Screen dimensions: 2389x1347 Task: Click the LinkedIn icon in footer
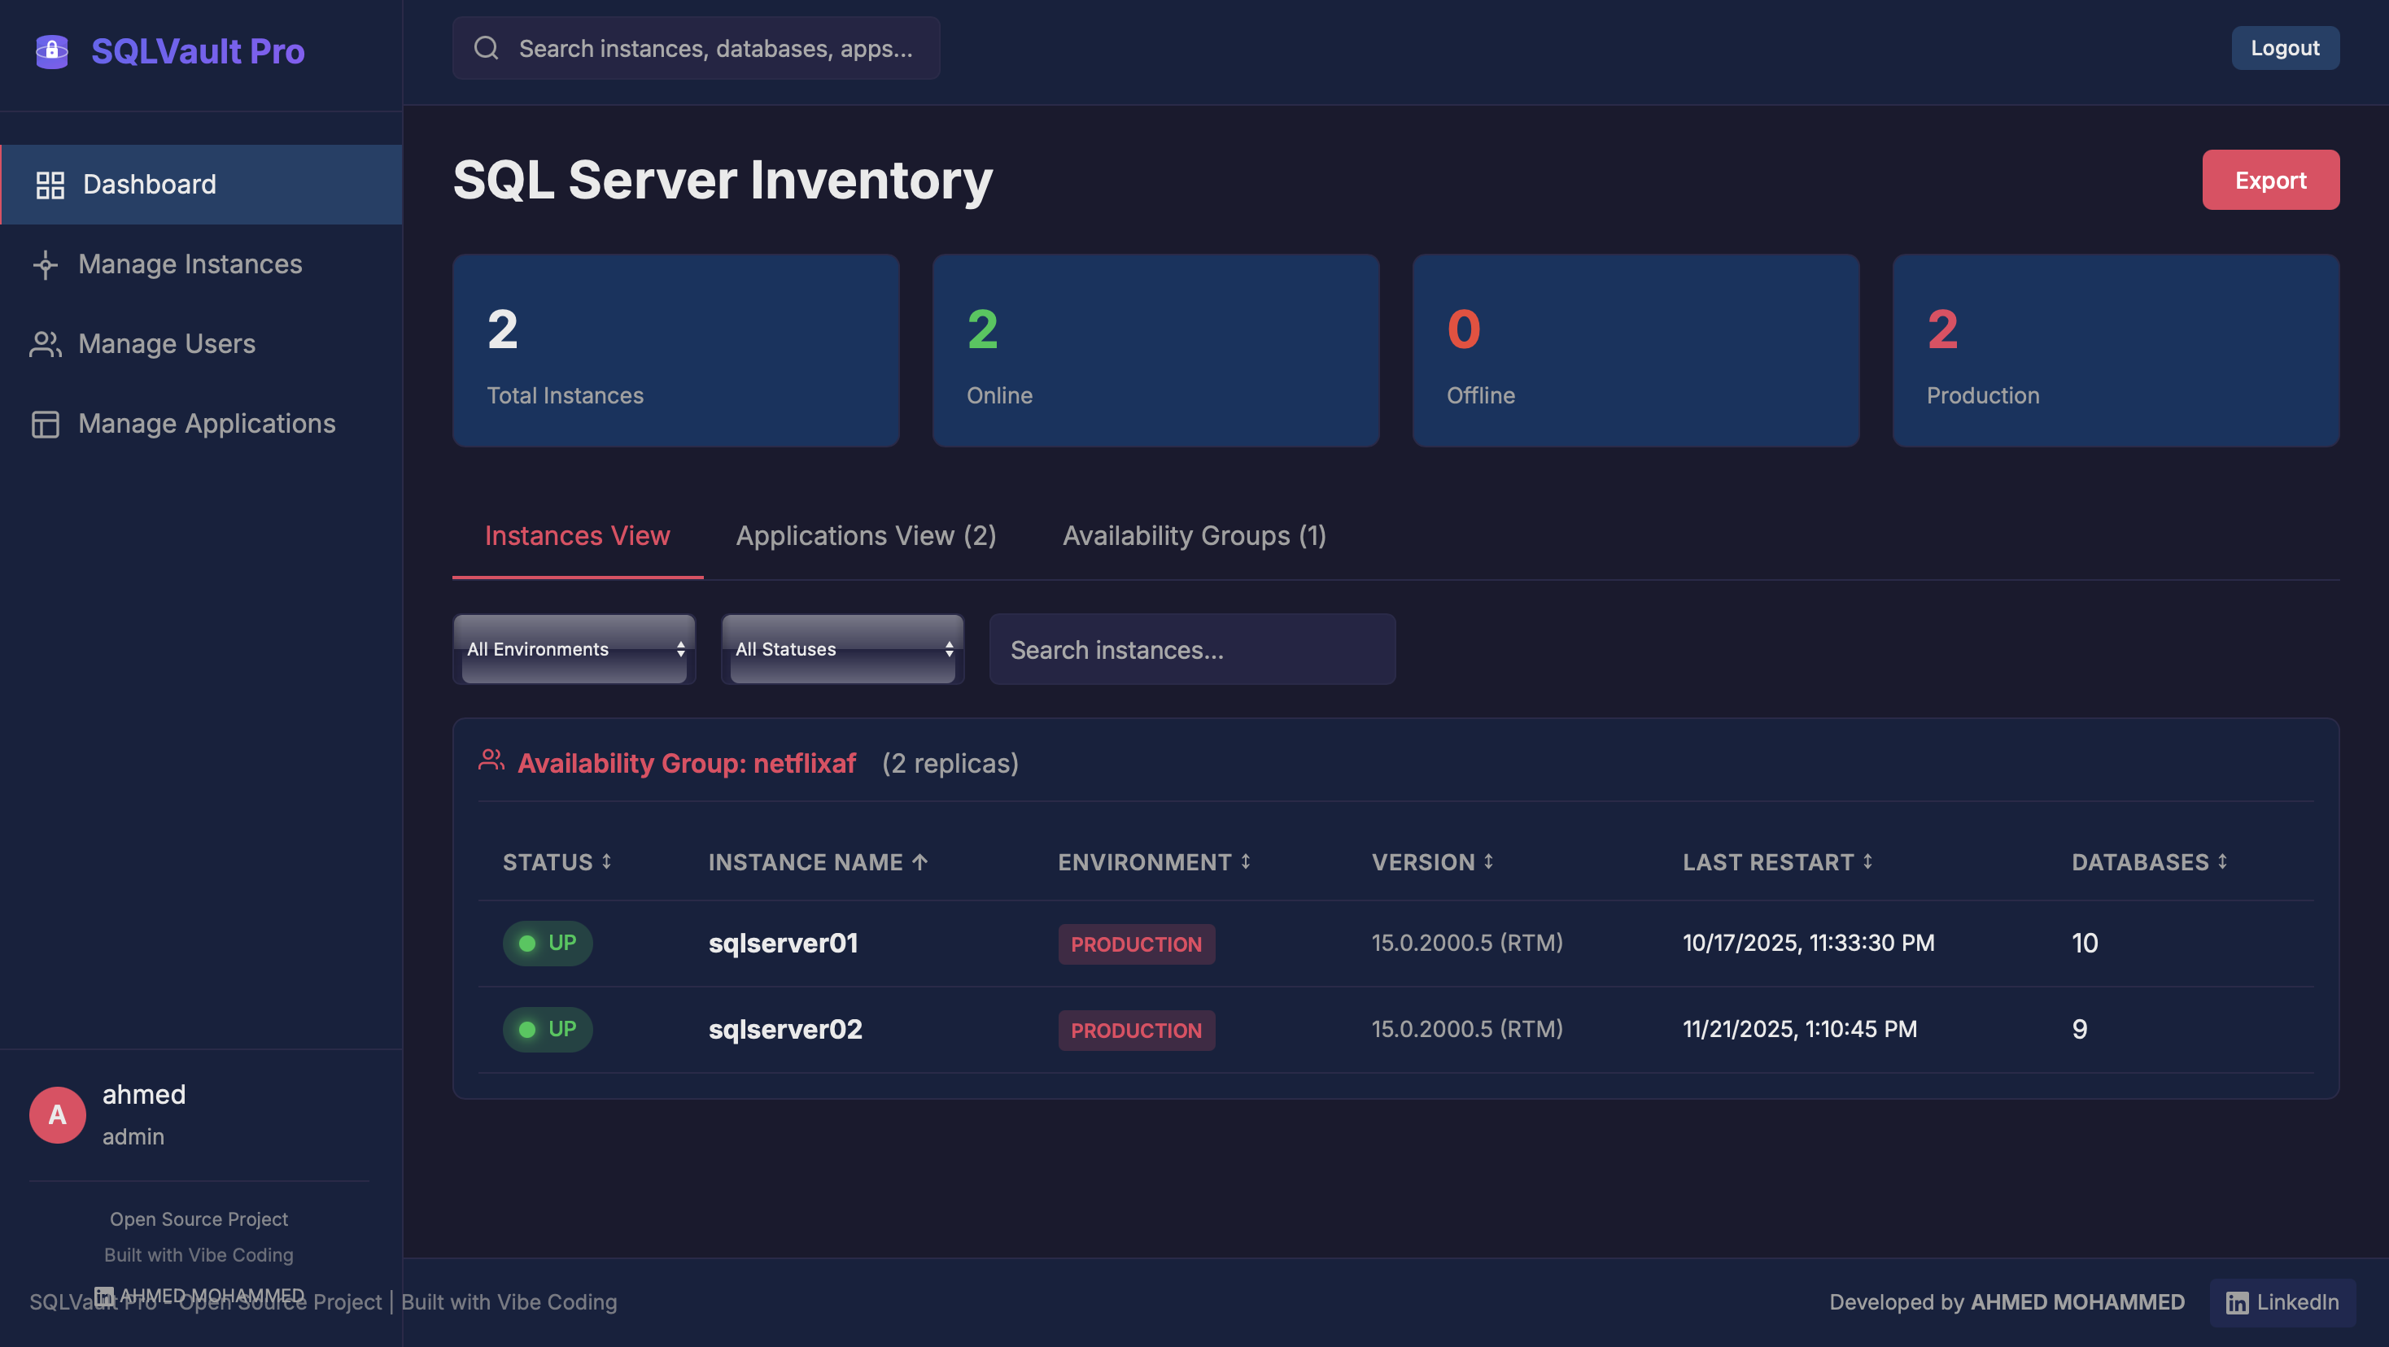tap(2237, 1302)
